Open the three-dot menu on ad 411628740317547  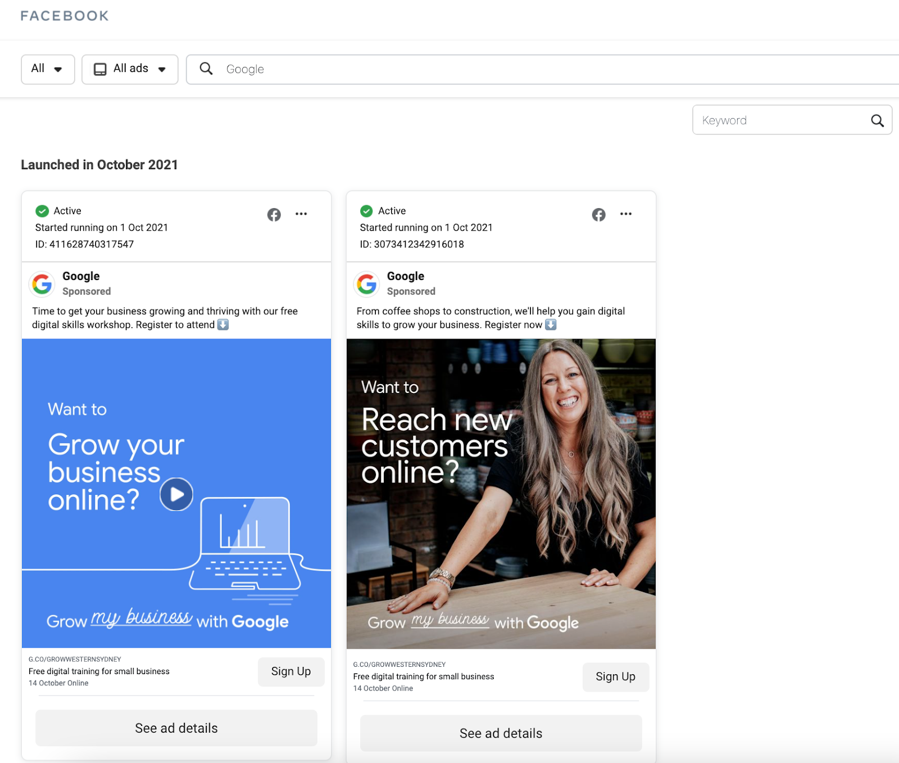coord(301,214)
